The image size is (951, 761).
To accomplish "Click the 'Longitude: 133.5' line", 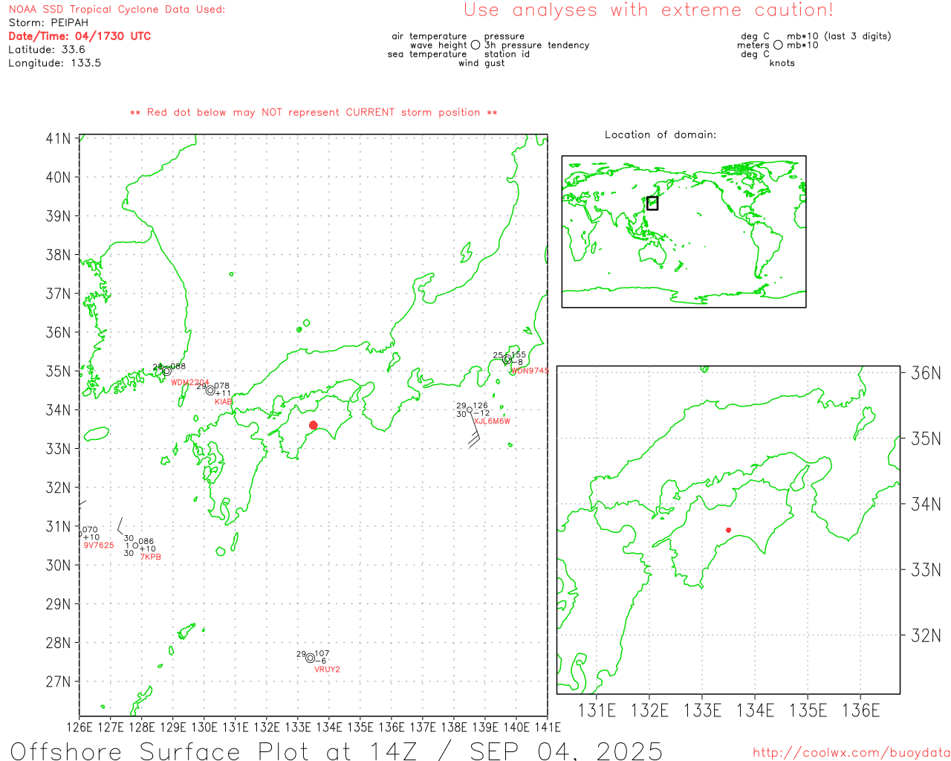I will click(55, 63).
